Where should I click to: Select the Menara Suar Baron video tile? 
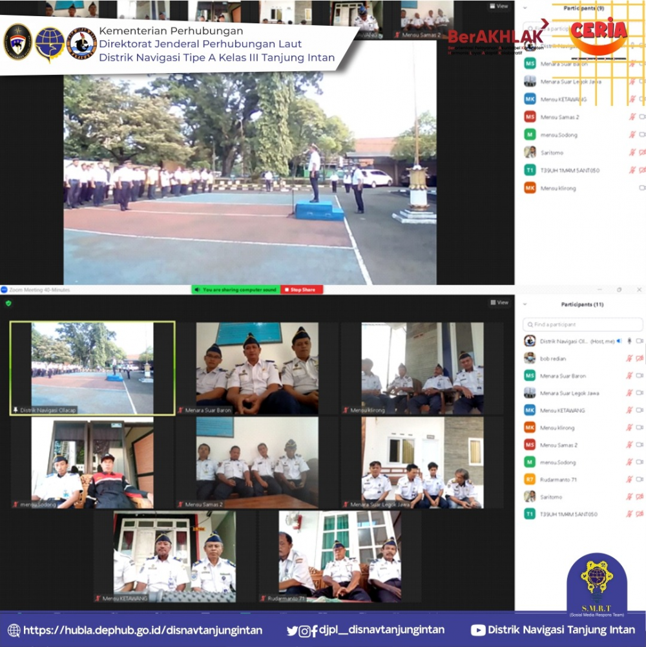tap(257, 368)
